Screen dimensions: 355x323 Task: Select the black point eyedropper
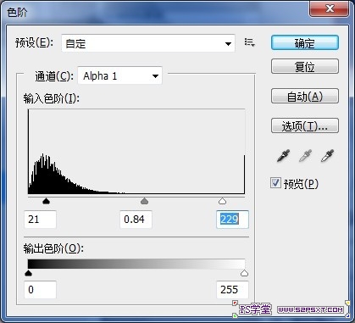[x=283, y=156]
